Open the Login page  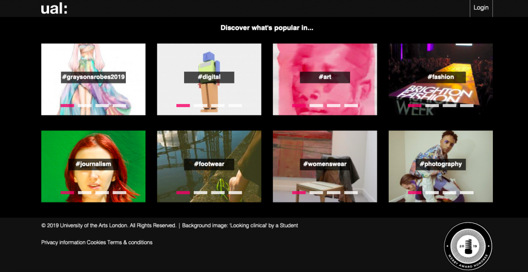coord(481,8)
